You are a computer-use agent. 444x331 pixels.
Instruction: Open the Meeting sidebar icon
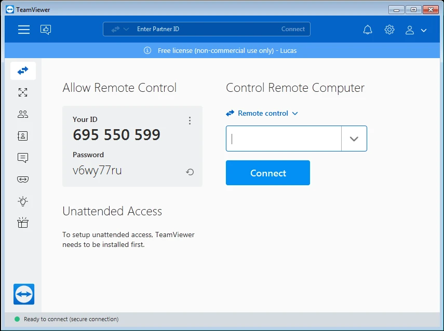click(x=23, y=114)
